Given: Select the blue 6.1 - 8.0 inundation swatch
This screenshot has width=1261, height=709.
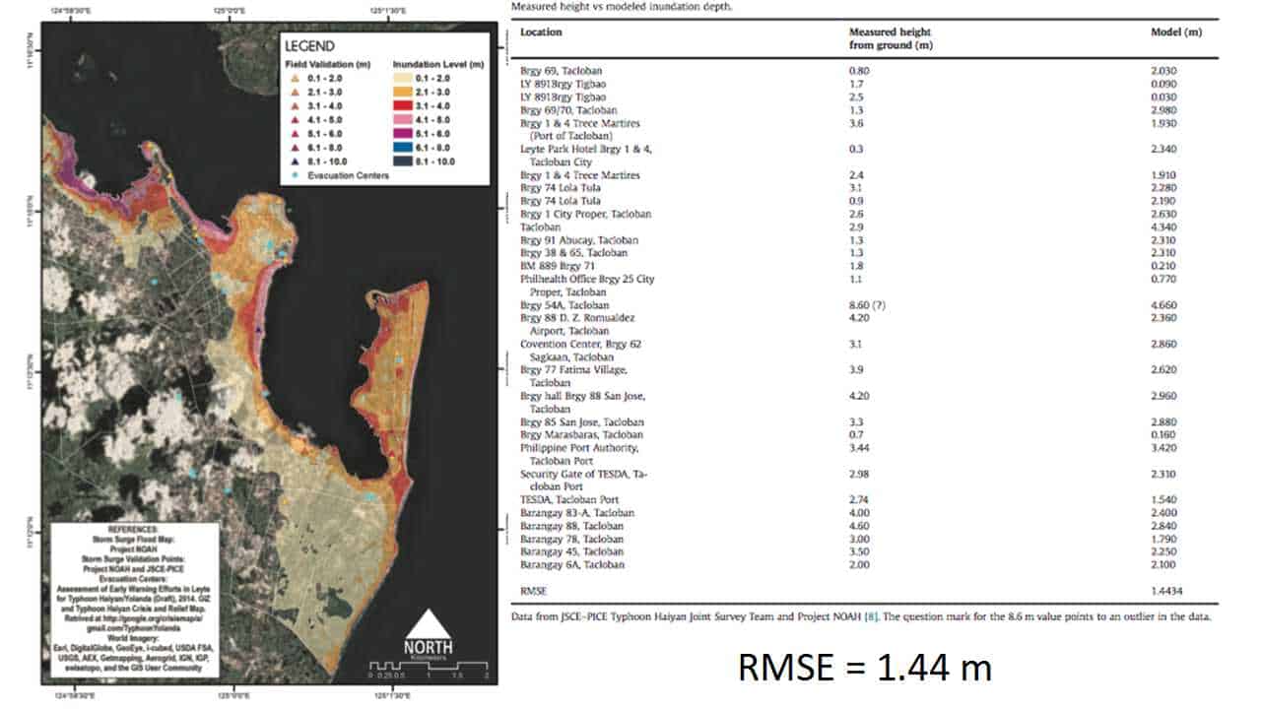Looking at the screenshot, I should coord(404,147).
